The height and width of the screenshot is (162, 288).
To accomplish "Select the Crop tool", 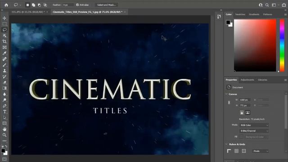I will (4, 41).
